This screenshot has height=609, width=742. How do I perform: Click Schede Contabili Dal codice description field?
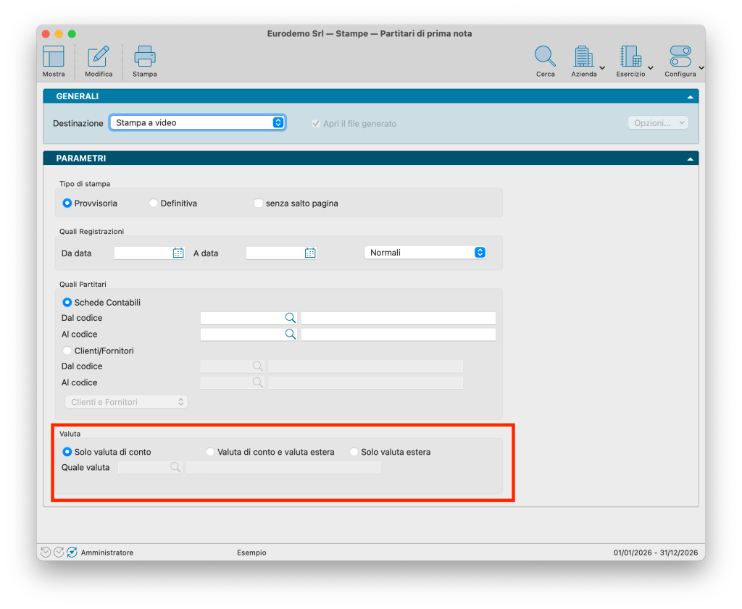[x=399, y=318]
